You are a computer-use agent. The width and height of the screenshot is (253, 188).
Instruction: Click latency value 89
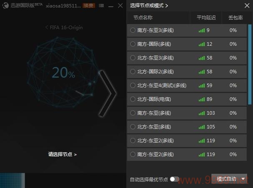pos(209,99)
